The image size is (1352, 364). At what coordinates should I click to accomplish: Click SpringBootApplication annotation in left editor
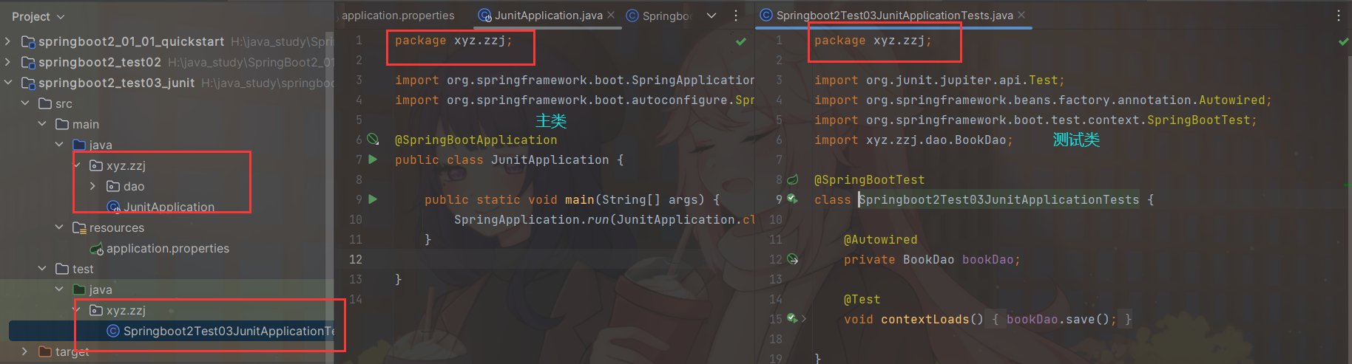click(476, 140)
